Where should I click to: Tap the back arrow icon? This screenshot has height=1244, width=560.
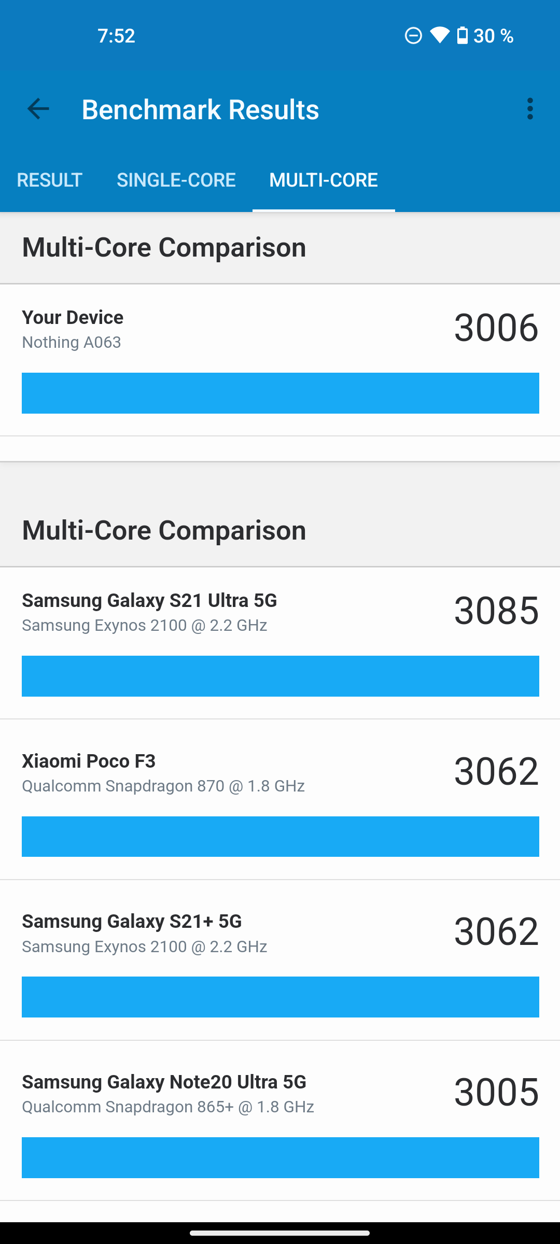pos(38,109)
